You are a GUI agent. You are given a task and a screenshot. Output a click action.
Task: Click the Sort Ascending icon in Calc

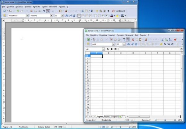[166, 40]
